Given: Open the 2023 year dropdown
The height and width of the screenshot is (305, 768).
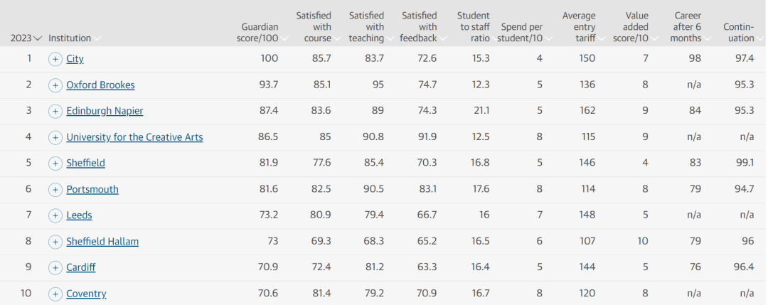Looking at the screenshot, I should [x=26, y=38].
